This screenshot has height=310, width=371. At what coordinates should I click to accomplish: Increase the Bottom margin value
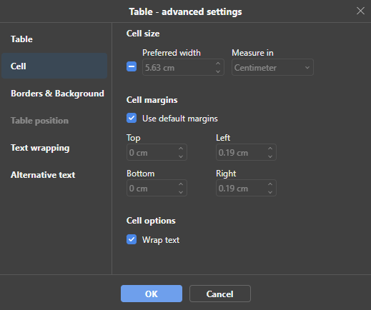click(x=181, y=184)
